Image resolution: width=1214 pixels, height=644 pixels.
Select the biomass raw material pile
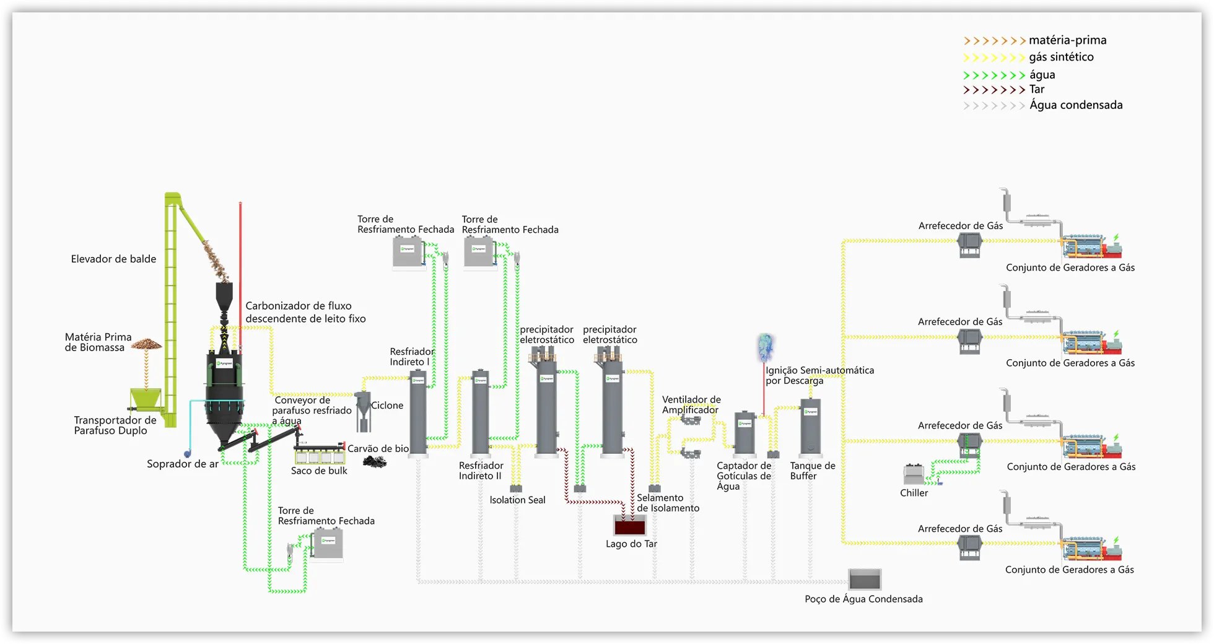(x=146, y=343)
